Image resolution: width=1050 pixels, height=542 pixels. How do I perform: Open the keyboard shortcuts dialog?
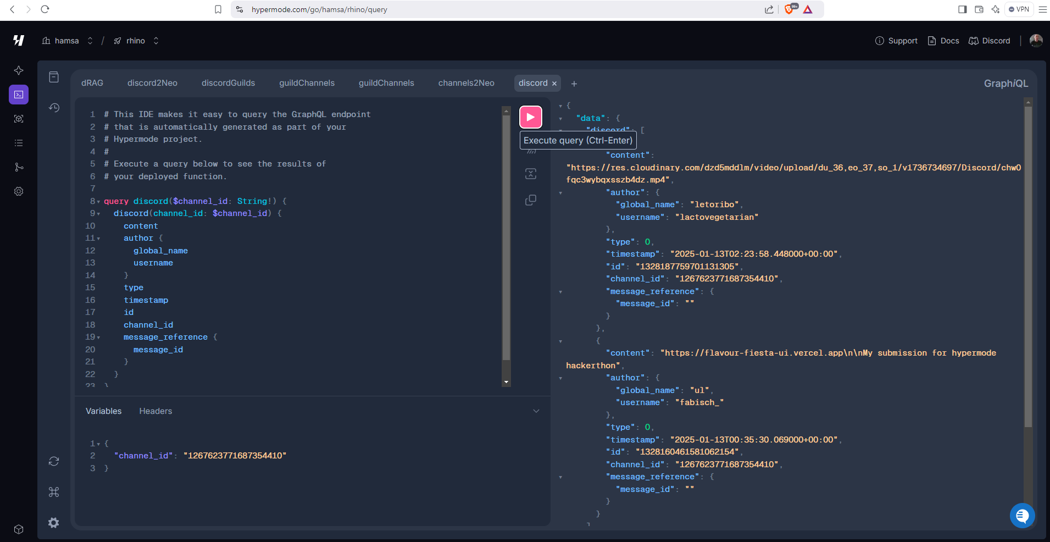[x=54, y=492]
